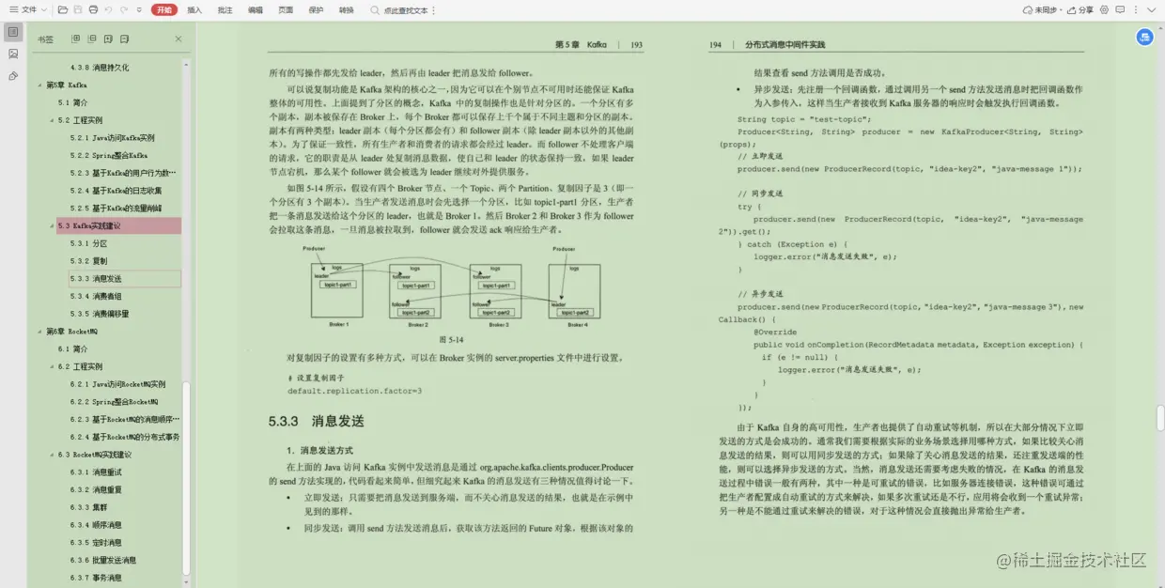The width and height of the screenshot is (1165, 588).
Task: Open bookmark 6.1 简介
Action: pos(73,349)
